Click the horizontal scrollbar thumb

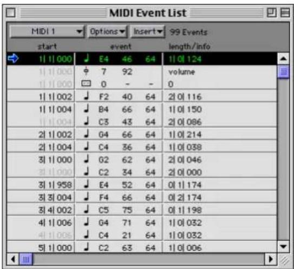(26, 259)
